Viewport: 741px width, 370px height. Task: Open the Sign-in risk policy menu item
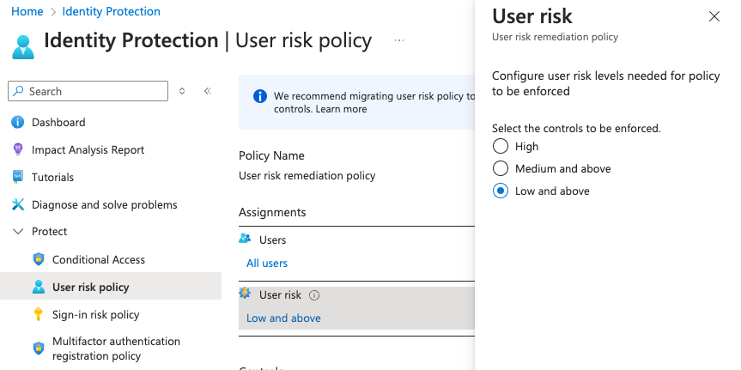click(95, 314)
